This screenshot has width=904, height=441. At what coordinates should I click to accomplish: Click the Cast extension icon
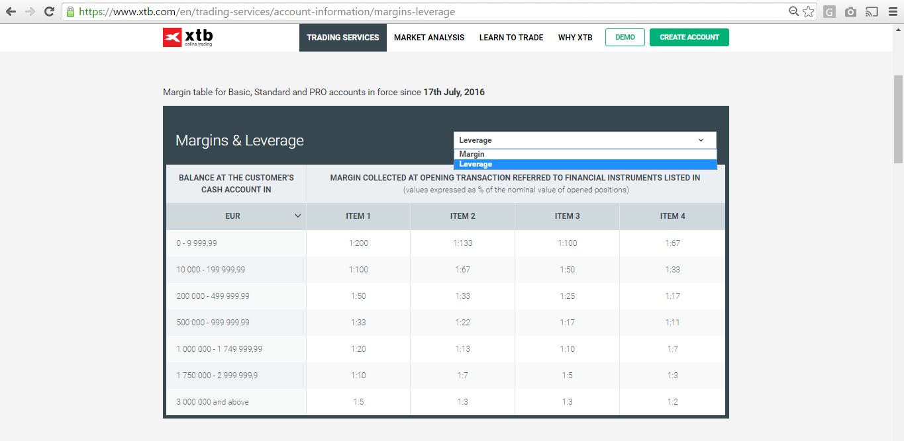coord(872,12)
